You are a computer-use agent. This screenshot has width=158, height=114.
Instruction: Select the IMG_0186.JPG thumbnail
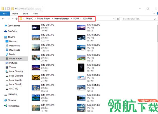(x=81, y=47)
